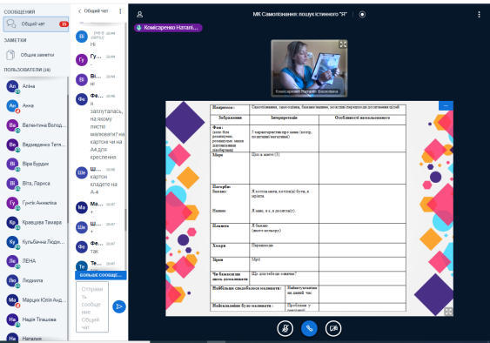Click the Комісаренко Наталі talking indicator
This screenshot has height=343, width=490.
pos(168,28)
